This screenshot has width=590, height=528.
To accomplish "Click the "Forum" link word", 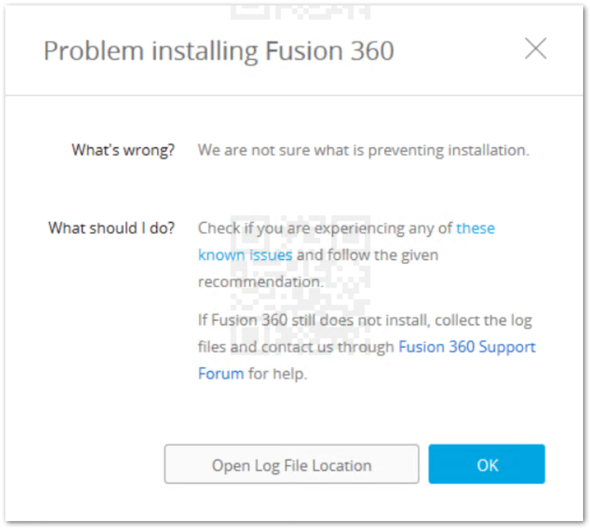I will (x=221, y=374).
